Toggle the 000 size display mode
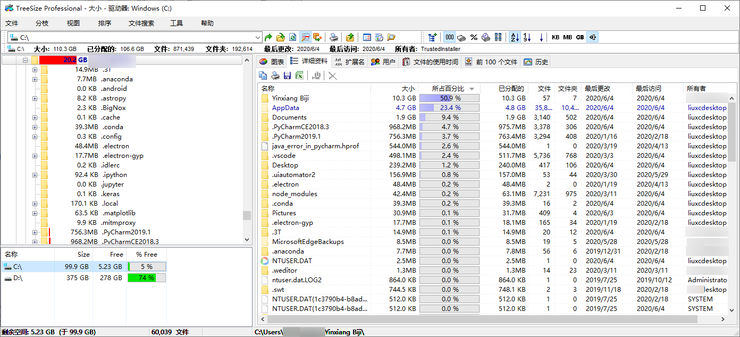This screenshot has width=740, height=337. point(449,37)
